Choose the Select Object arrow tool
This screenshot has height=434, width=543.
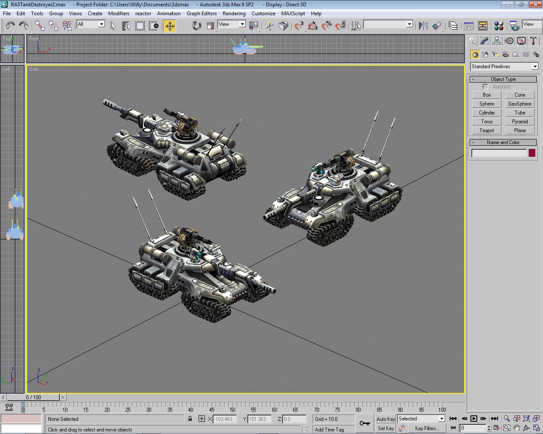click(113, 26)
